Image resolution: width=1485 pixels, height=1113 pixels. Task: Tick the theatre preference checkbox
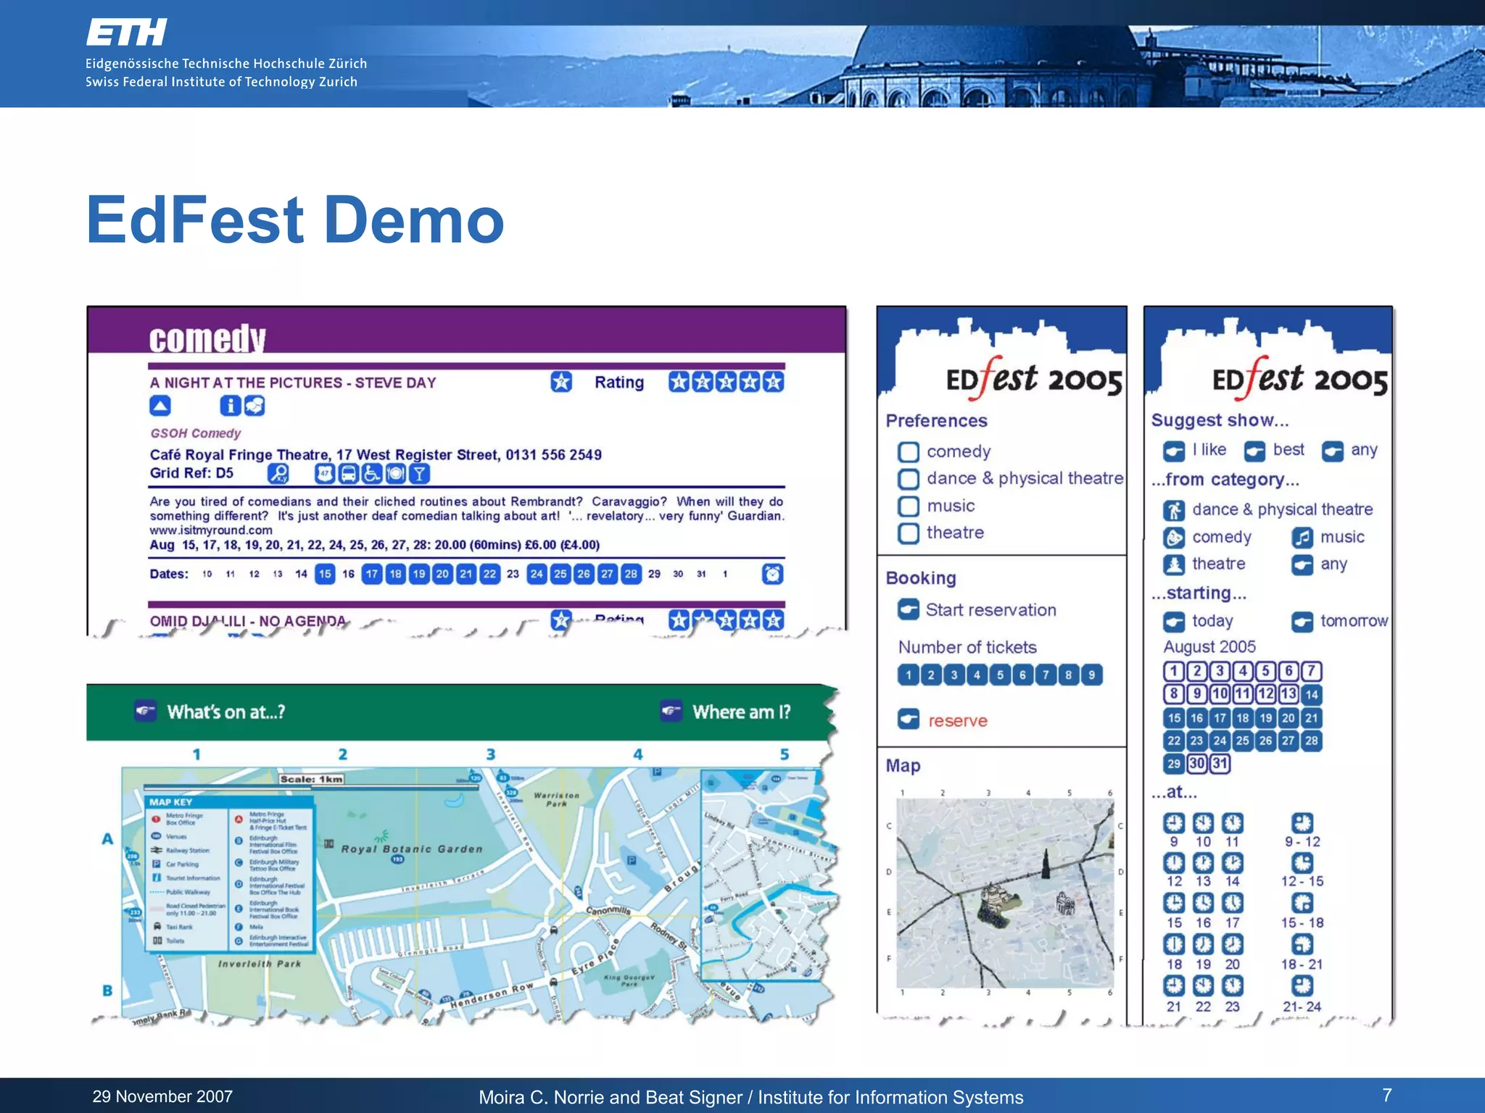[908, 533]
